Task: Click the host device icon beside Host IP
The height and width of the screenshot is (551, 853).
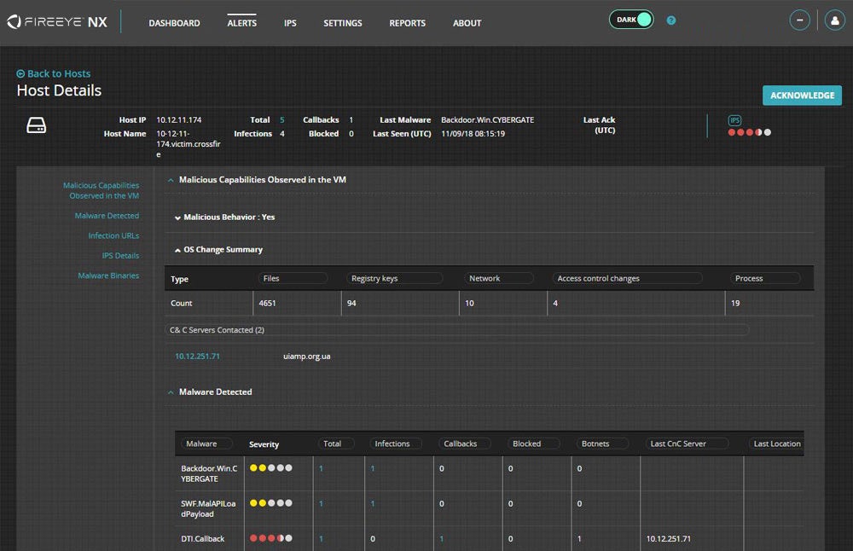Action: click(36, 125)
